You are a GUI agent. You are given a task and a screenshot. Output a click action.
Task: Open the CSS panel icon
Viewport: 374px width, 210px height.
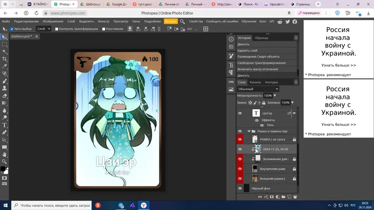tap(231, 82)
